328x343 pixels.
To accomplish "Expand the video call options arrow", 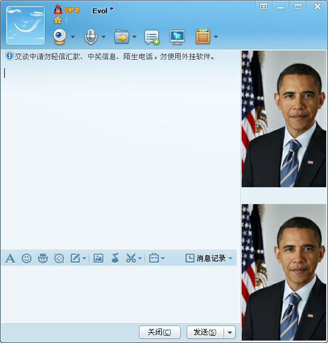I will (x=73, y=37).
